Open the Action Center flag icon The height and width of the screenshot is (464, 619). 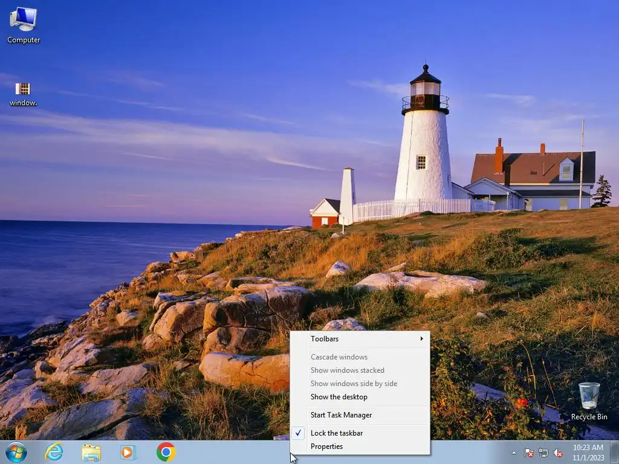tap(529, 453)
